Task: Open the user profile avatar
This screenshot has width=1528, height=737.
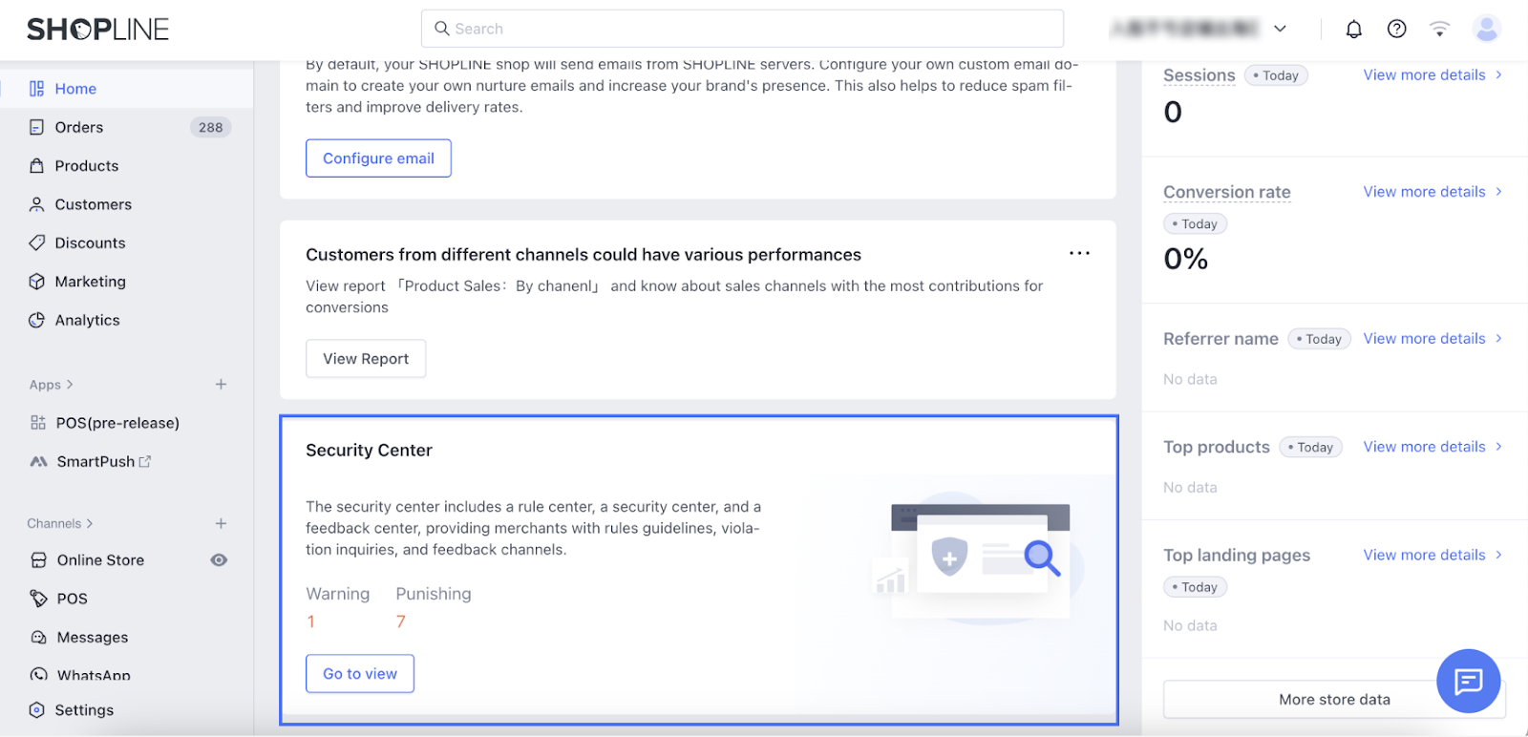Action: [x=1486, y=30]
